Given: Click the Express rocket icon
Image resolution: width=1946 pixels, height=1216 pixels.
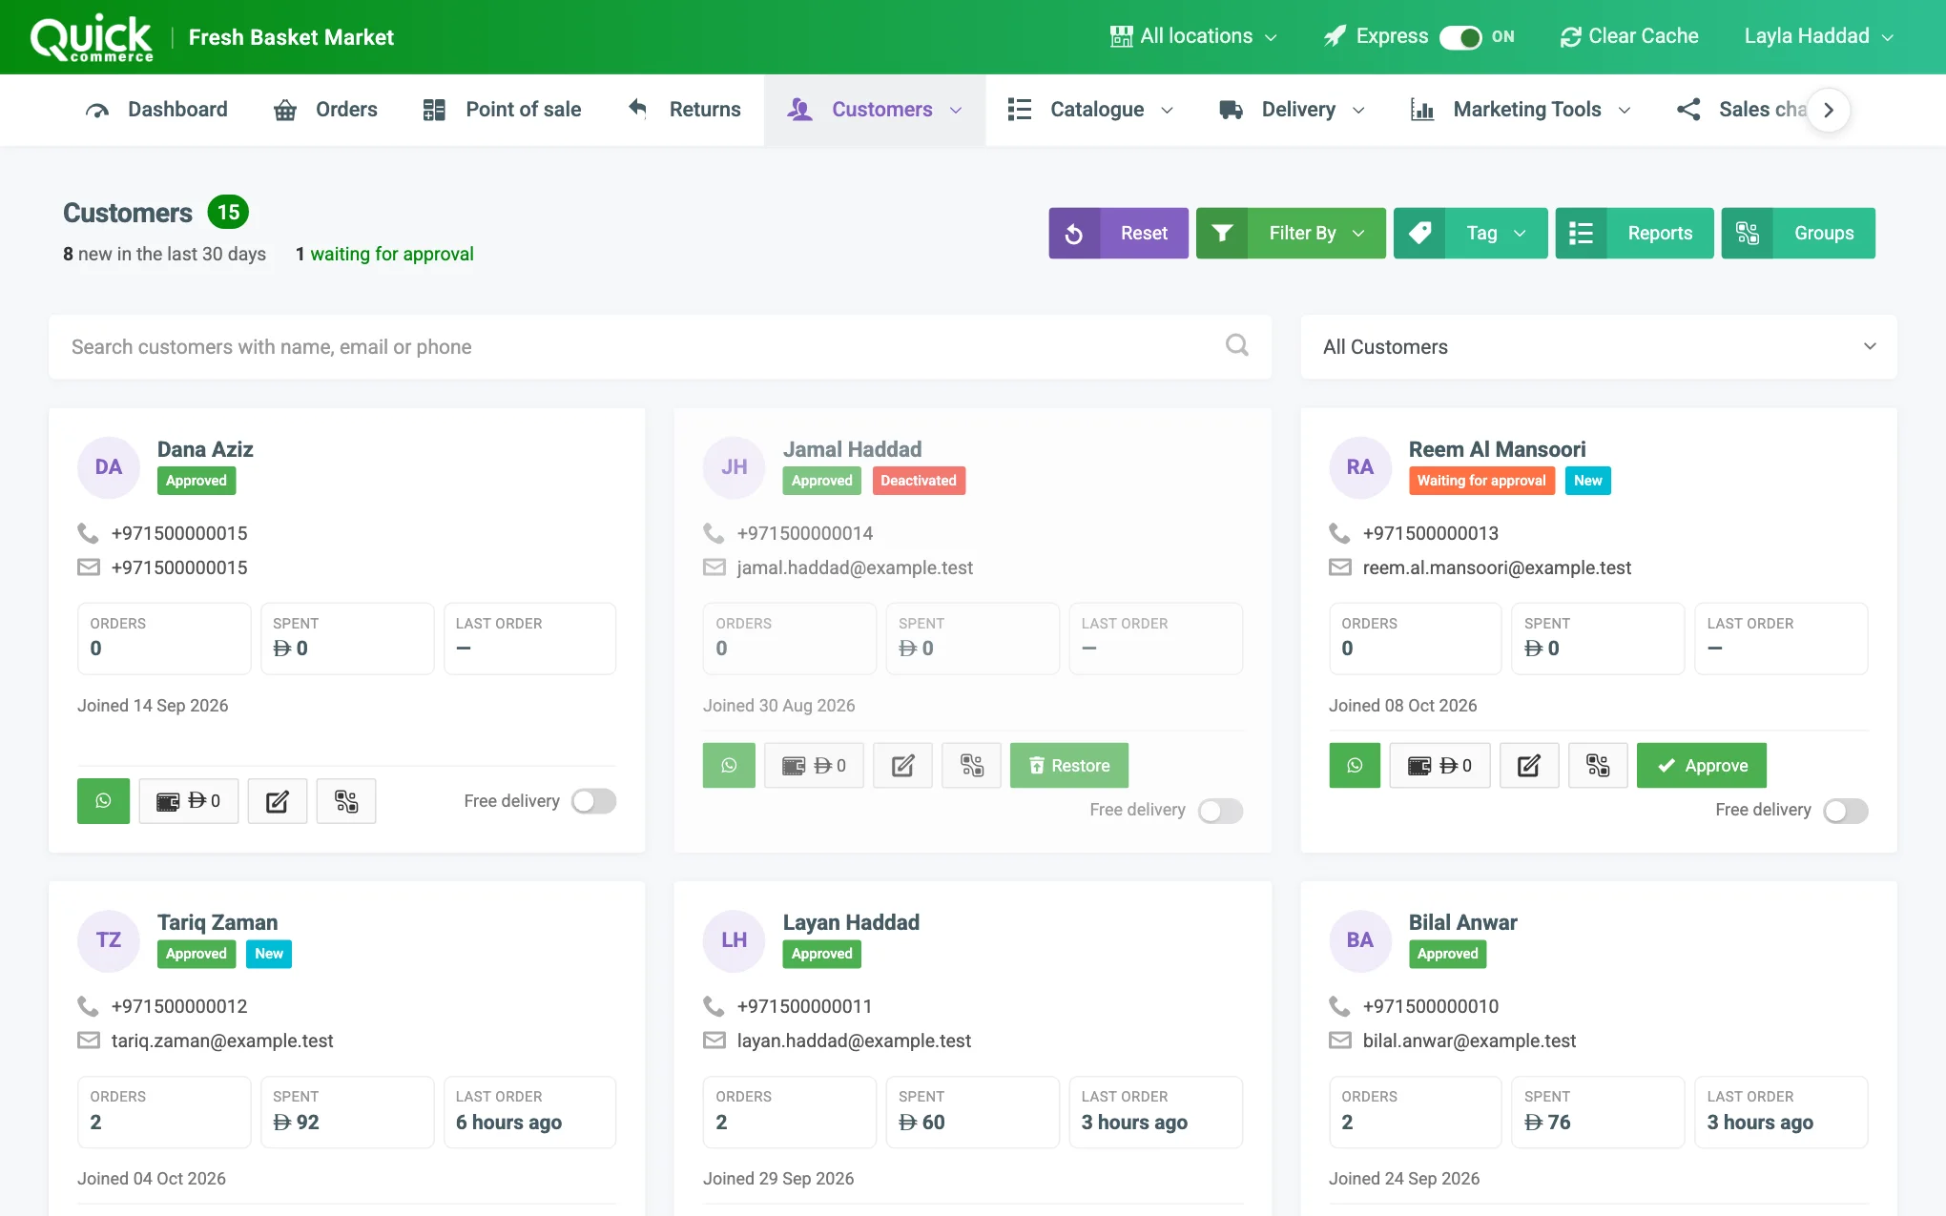Looking at the screenshot, I should (1335, 36).
